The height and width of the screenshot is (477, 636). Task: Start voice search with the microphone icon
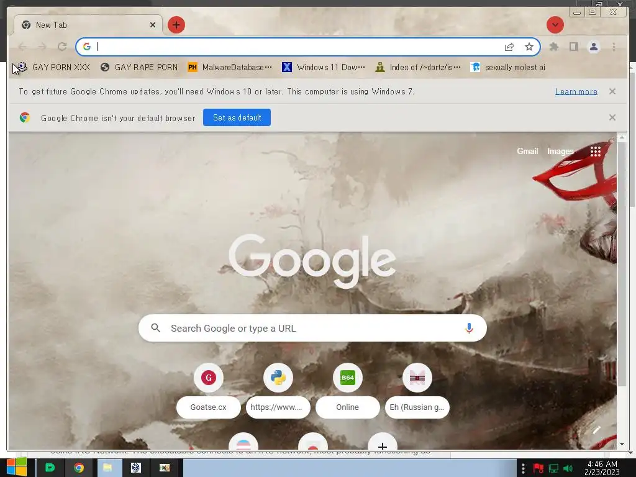click(x=469, y=328)
